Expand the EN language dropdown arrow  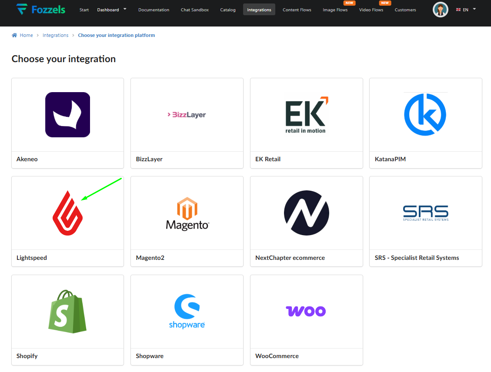click(x=474, y=9)
